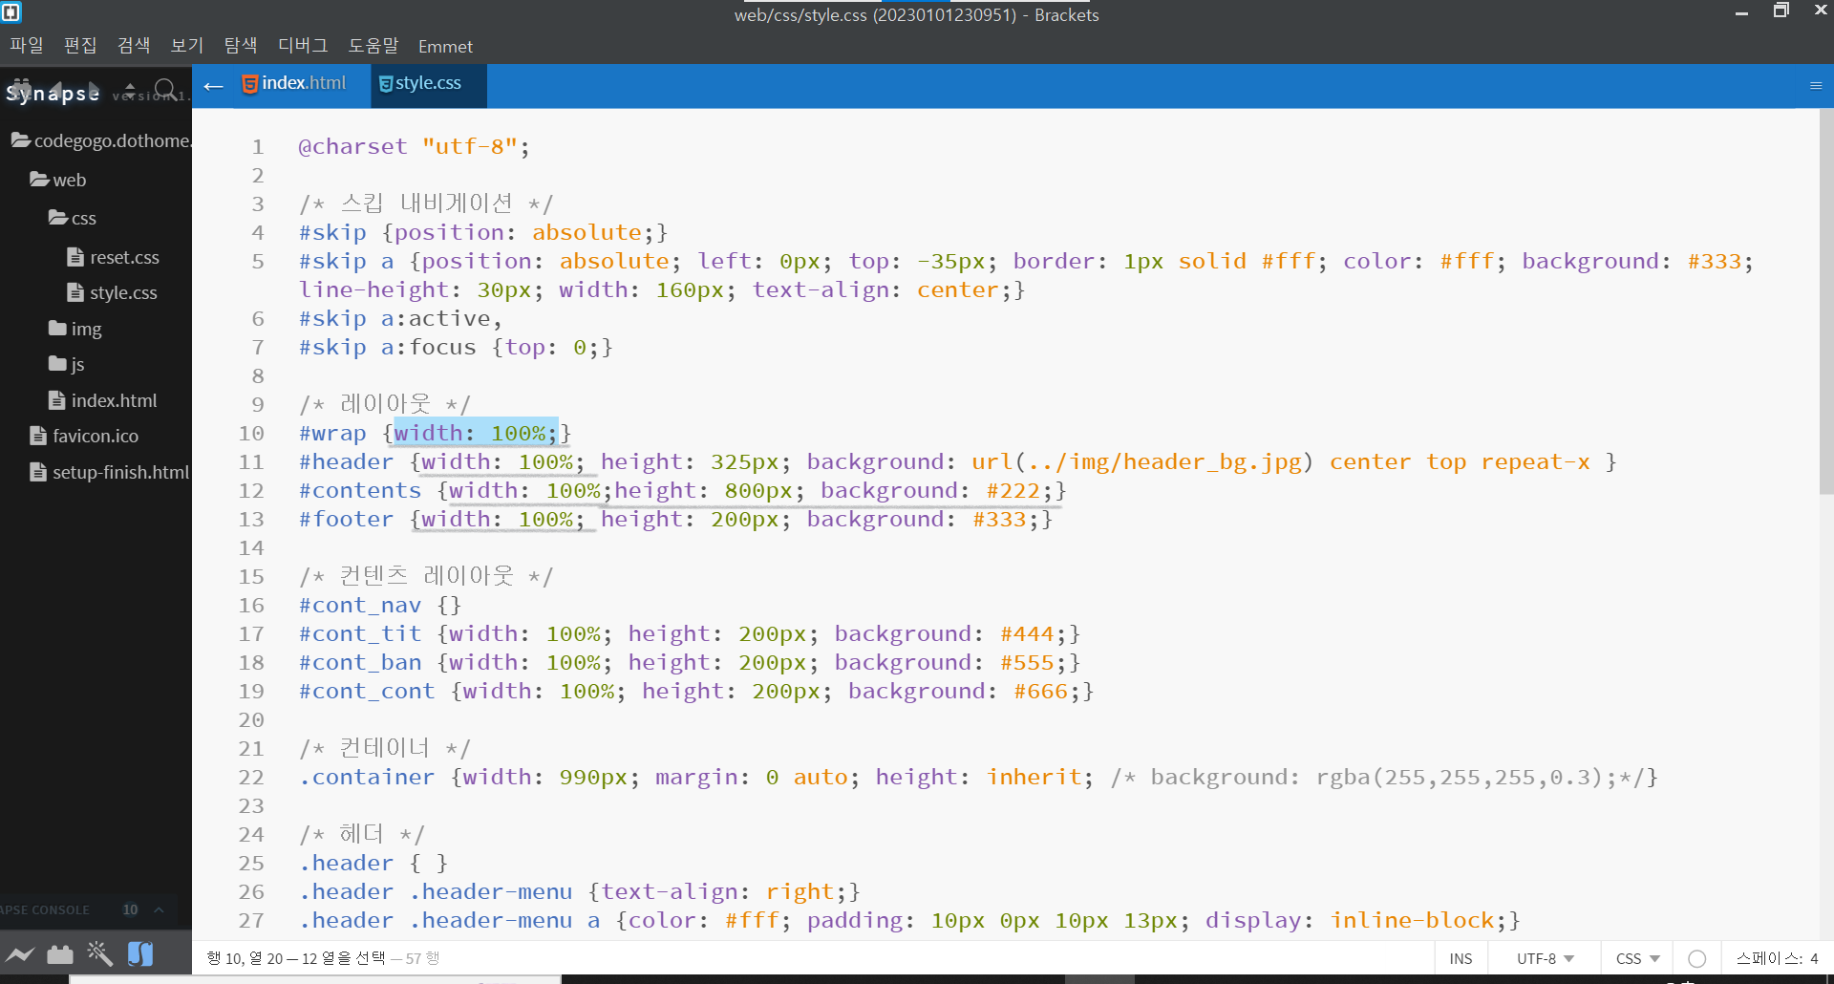The height and width of the screenshot is (984, 1834).
Task: Open the 탐색 menu
Action: coord(241,45)
